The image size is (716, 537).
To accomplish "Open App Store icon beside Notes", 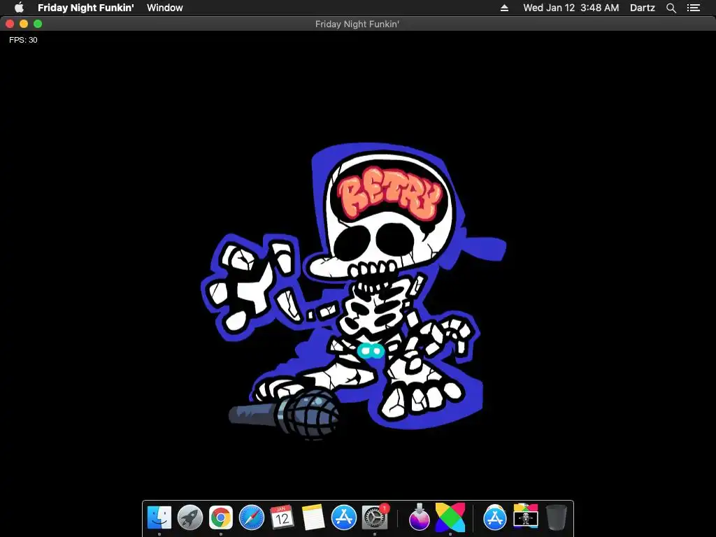I will pos(344,517).
